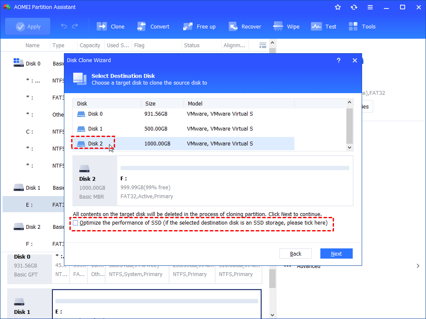The width and height of the screenshot is (426, 319).
Task: Click the Alignm... column header
Action: pyautogui.click(x=234, y=46)
